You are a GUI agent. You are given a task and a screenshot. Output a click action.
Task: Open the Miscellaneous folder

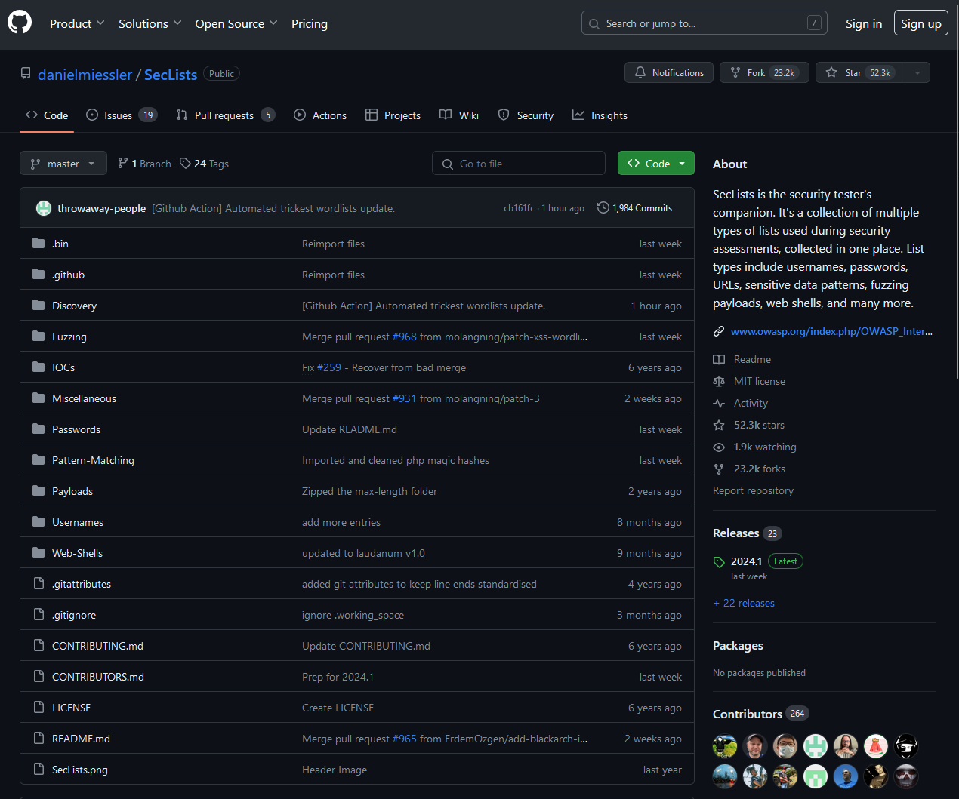click(x=84, y=398)
